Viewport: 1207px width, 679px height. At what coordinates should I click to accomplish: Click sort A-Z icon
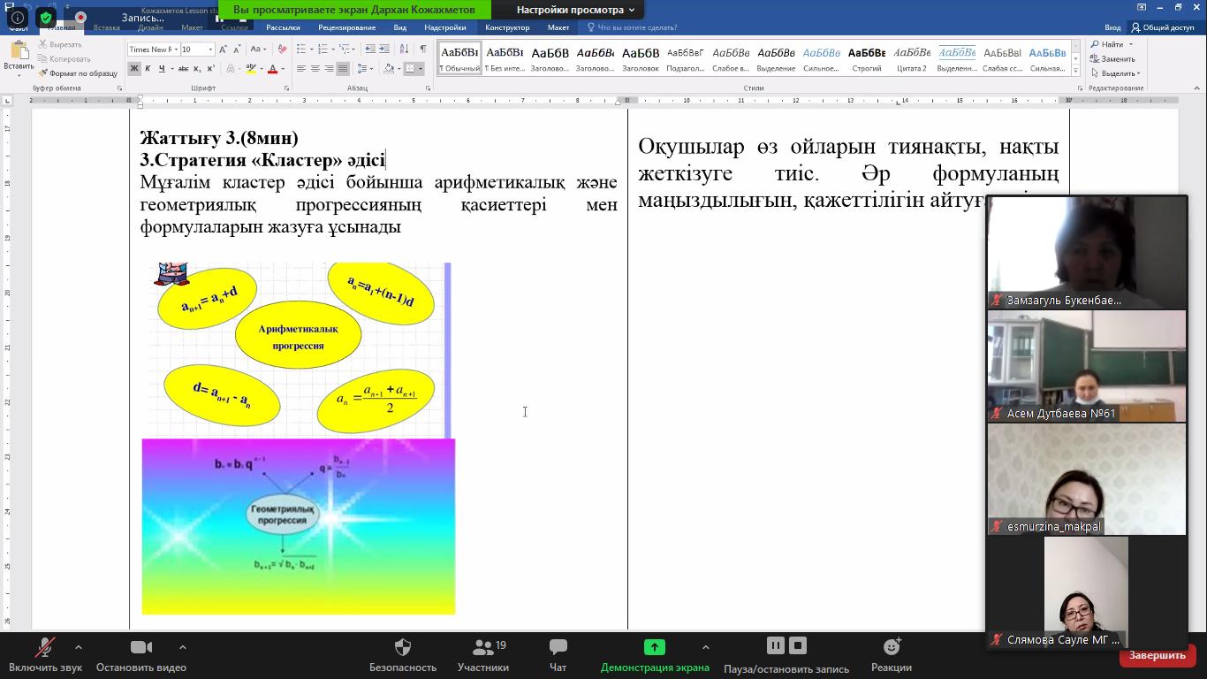404,49
